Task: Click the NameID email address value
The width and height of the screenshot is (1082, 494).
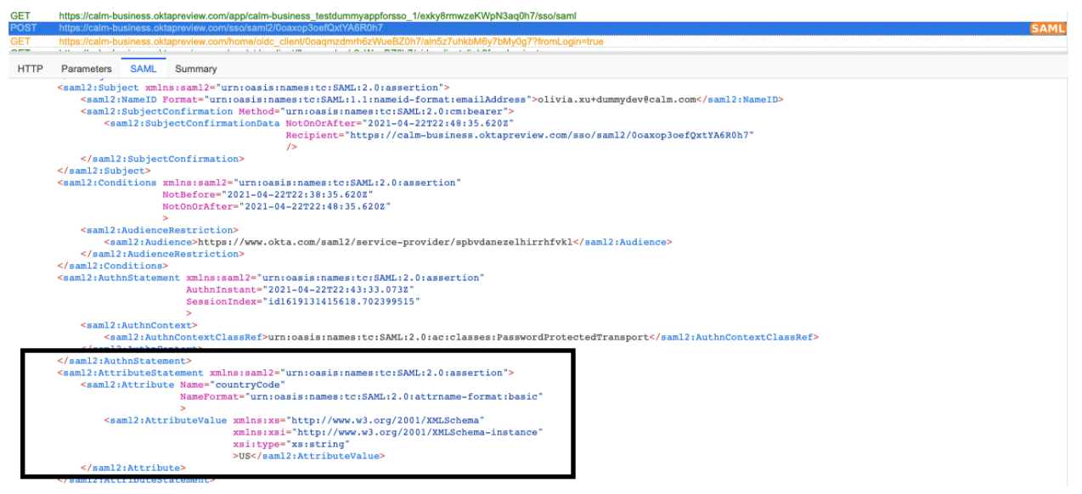Action: (617, 99)
